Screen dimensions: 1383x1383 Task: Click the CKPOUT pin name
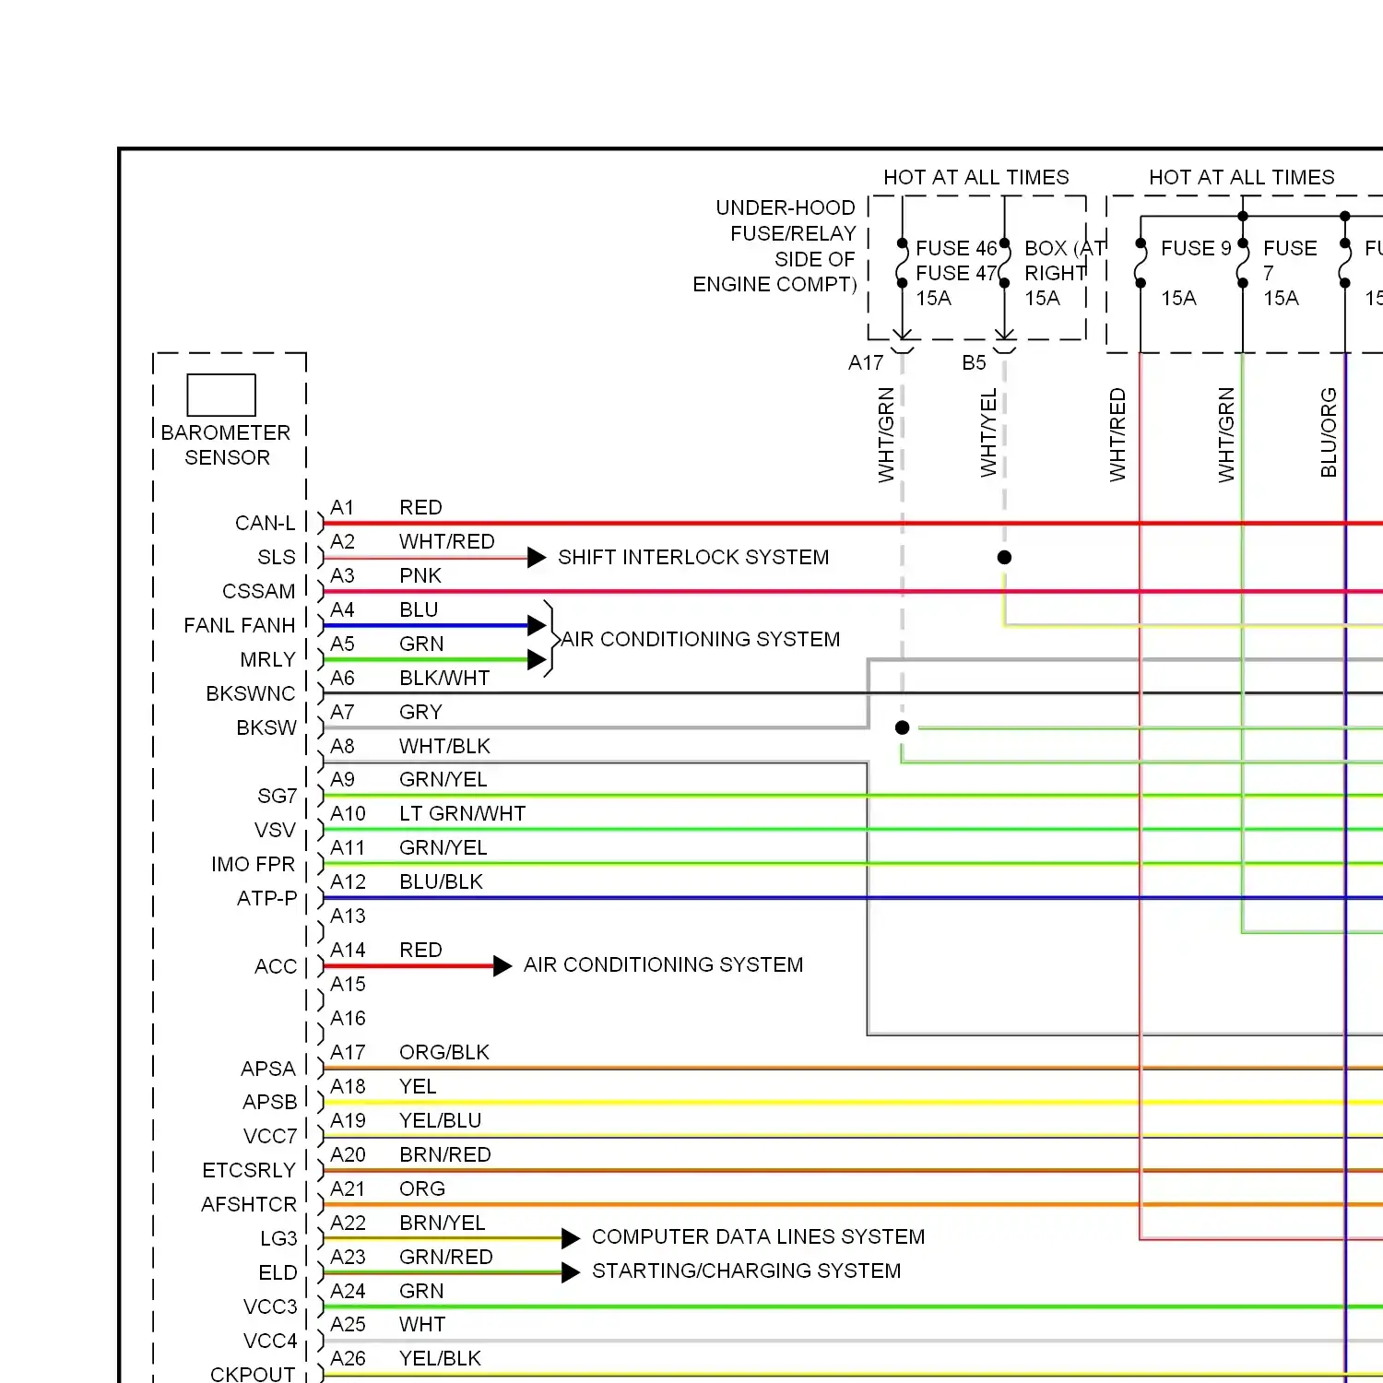253,1374
